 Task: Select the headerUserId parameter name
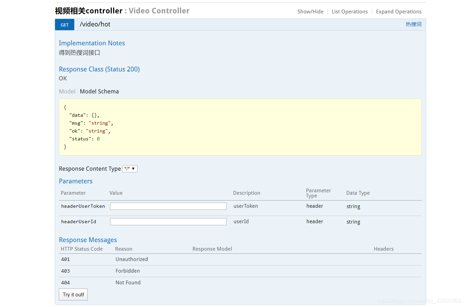(79, 221)
